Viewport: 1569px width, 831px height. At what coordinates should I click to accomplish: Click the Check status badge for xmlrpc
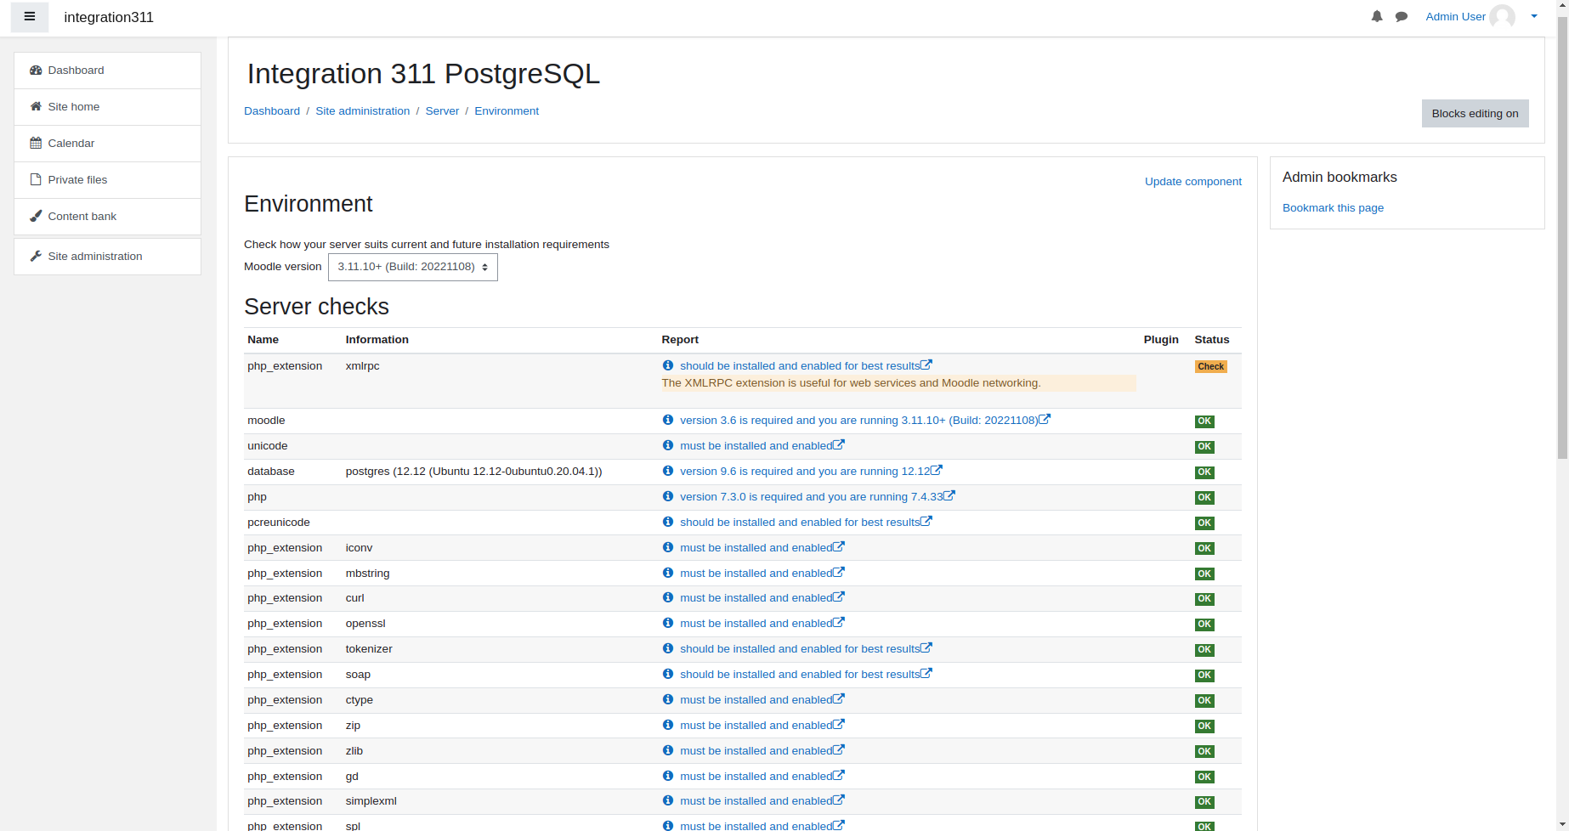[x=1210, y=367]
